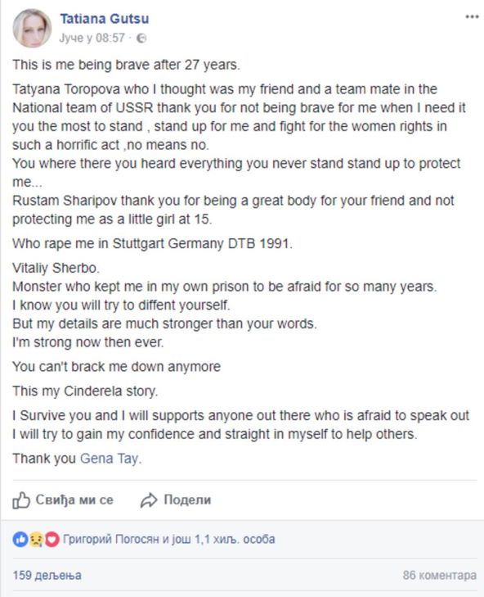Click the line "You can't brack me down anymore"

click(116, 367)
